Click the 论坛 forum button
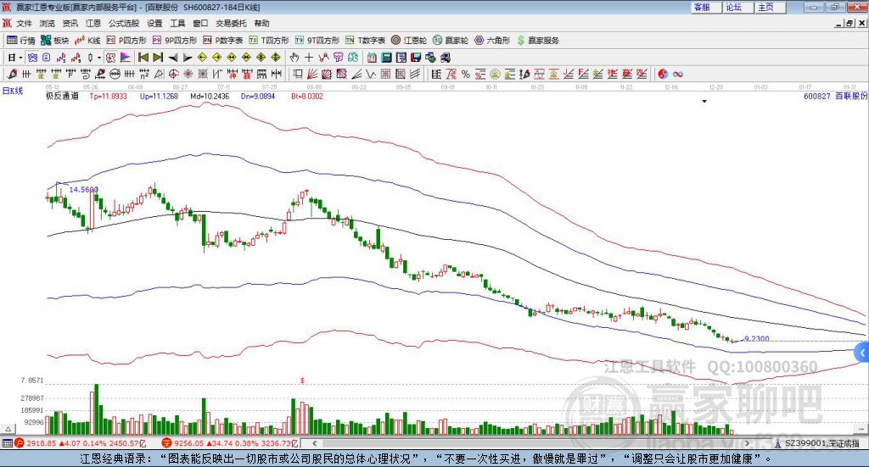The height and width of the screenshot is (467, 869). click(x=737, y=7)
